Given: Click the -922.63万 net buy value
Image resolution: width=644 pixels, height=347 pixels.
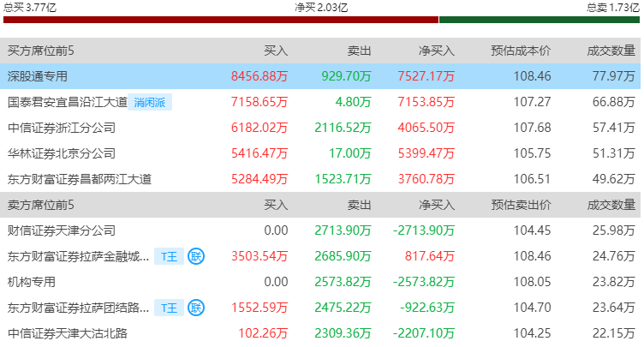Looking at the screenshot, I should [427, 308].
